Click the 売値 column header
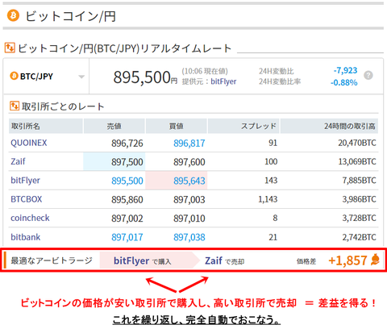This screenshot has height=329, width=387. pyautogui.click(x=114, y=126)
